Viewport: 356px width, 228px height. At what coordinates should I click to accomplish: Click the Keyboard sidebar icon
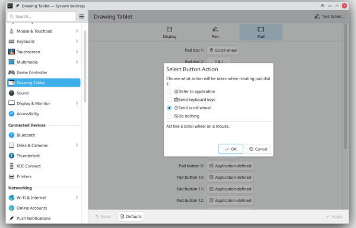11,42
